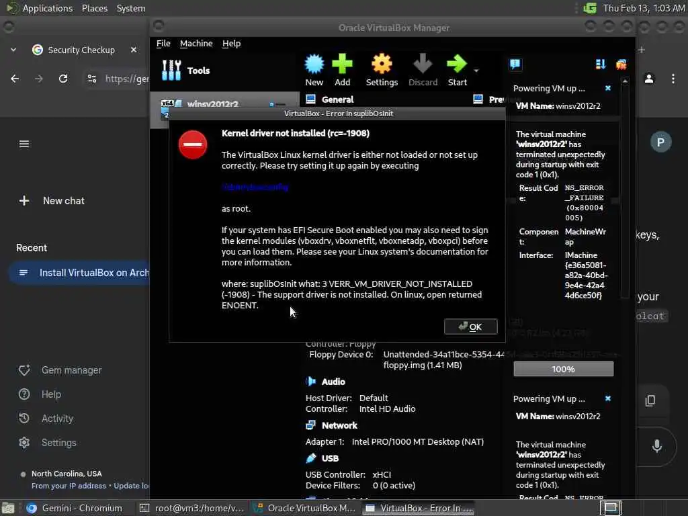Click Adapter 1 Intel PRO/1000 entry
Screen dimensions: 688x516
pyautogui.click(x=394, y=442)
